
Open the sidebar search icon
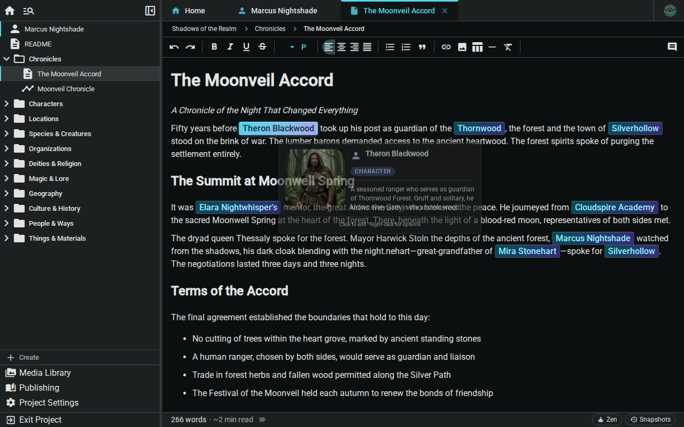point(29,11)
